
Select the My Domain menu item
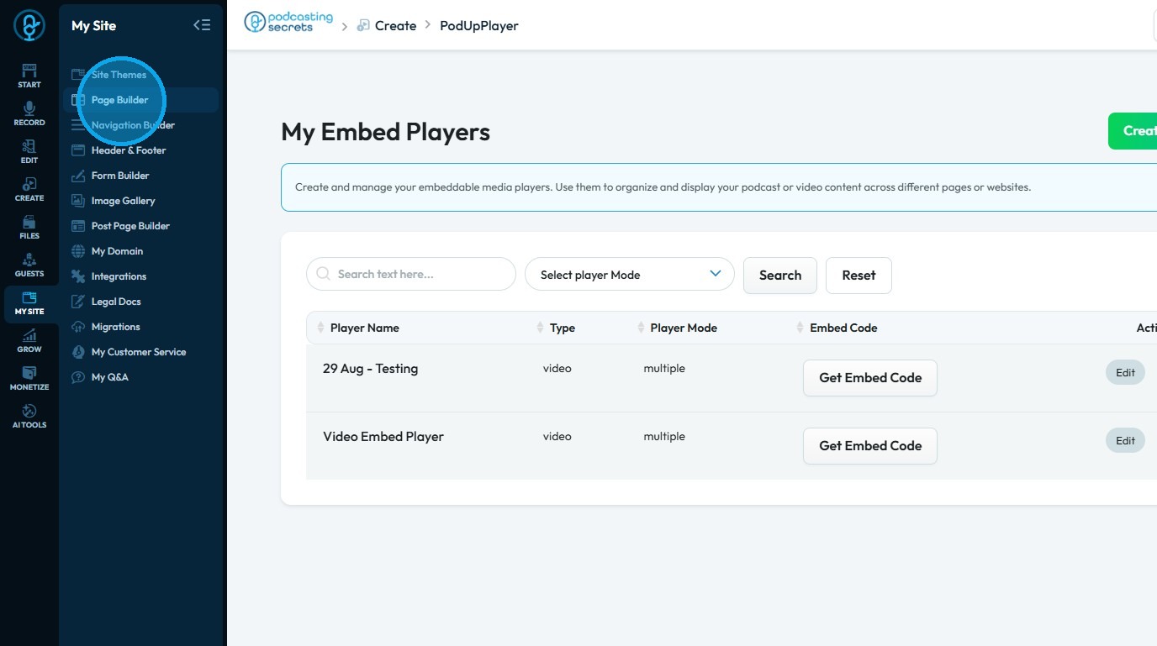117,251
